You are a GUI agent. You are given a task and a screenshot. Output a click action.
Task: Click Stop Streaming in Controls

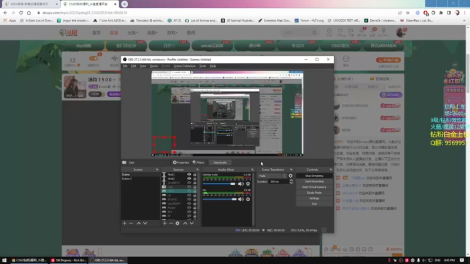(x=314, y=175)
